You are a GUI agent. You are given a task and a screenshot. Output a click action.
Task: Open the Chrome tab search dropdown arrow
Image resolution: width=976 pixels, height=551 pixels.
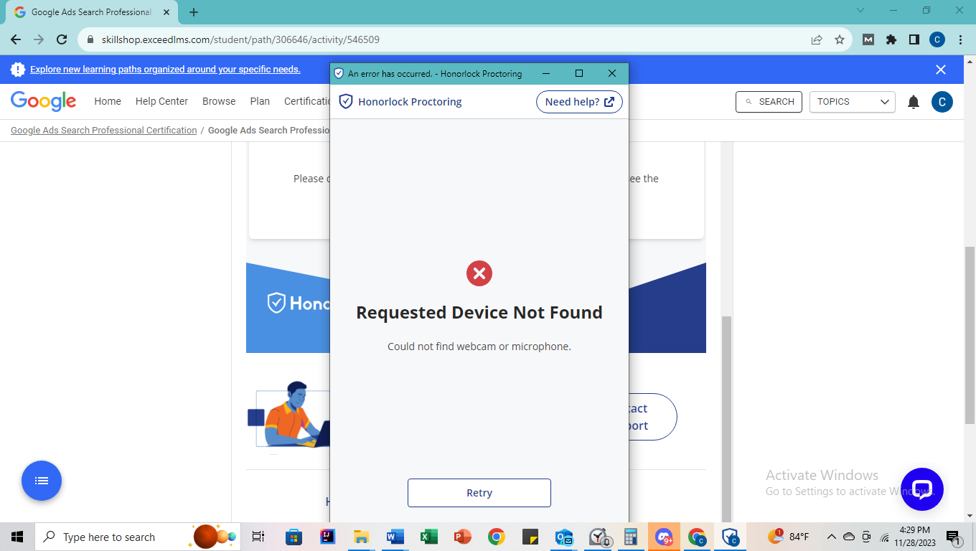tap(860, 11)
